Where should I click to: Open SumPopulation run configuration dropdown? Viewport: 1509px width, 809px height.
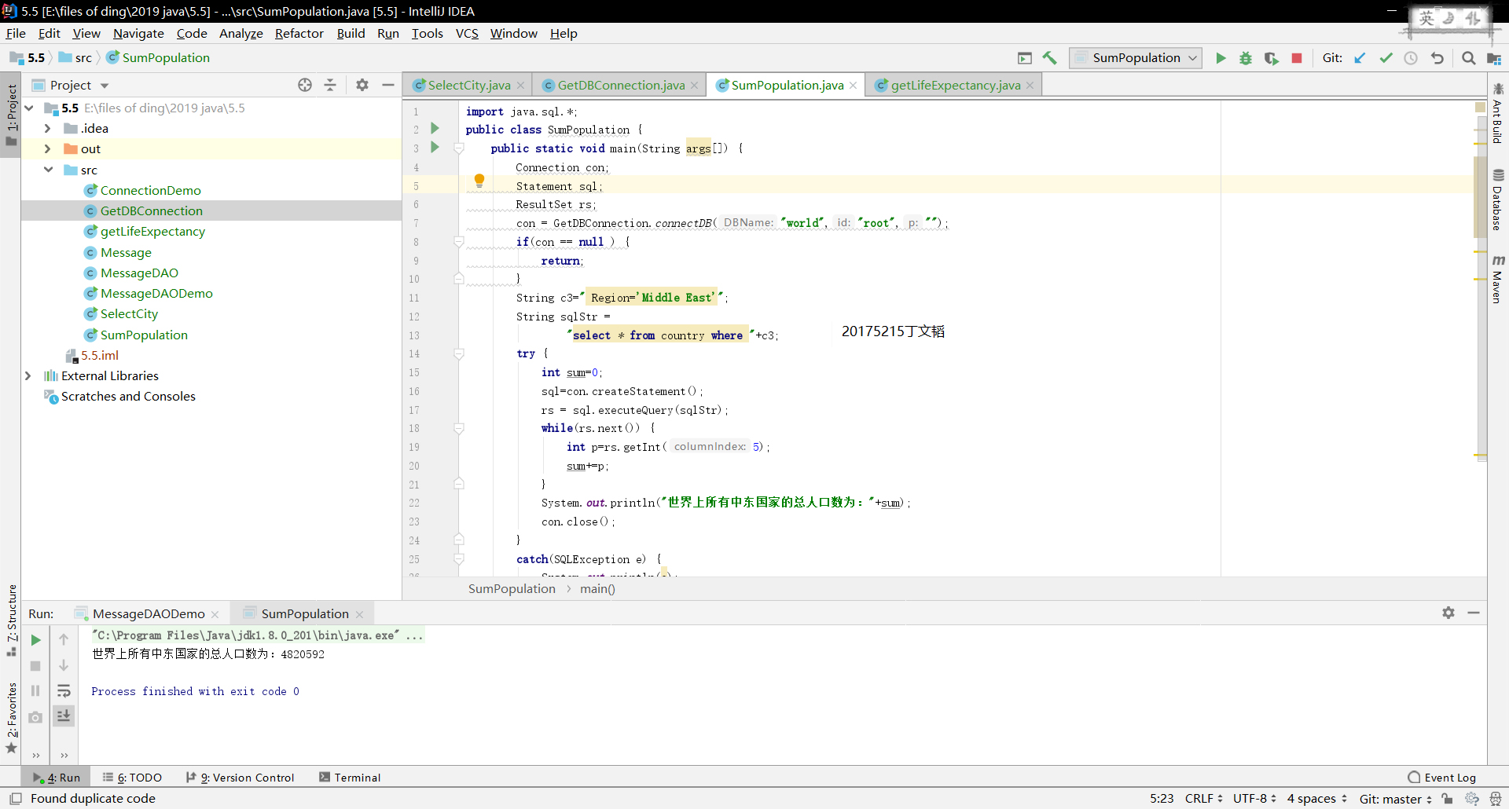tap(1136, 58)
